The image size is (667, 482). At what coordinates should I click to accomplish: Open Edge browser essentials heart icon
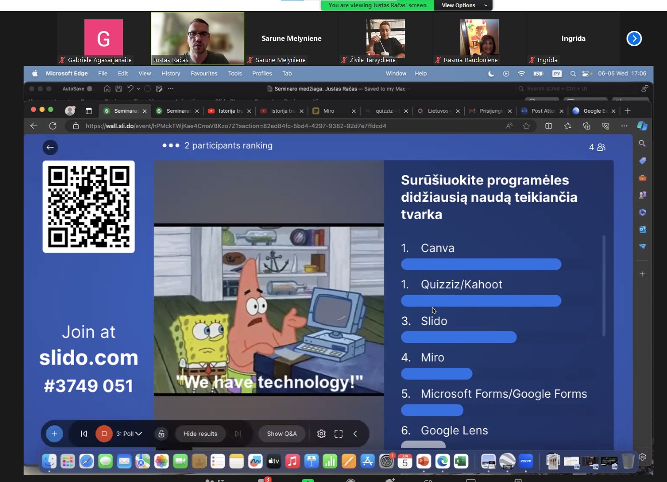[x=606, y=126]
